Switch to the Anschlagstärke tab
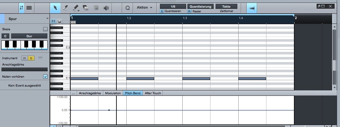This screenshot has height=127, width=340. 90,93
